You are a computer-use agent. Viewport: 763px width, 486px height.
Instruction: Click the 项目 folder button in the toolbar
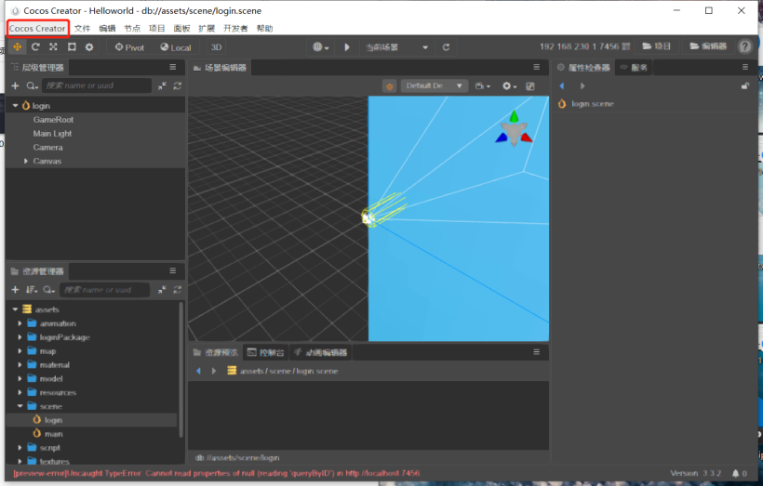coord(656,46)
